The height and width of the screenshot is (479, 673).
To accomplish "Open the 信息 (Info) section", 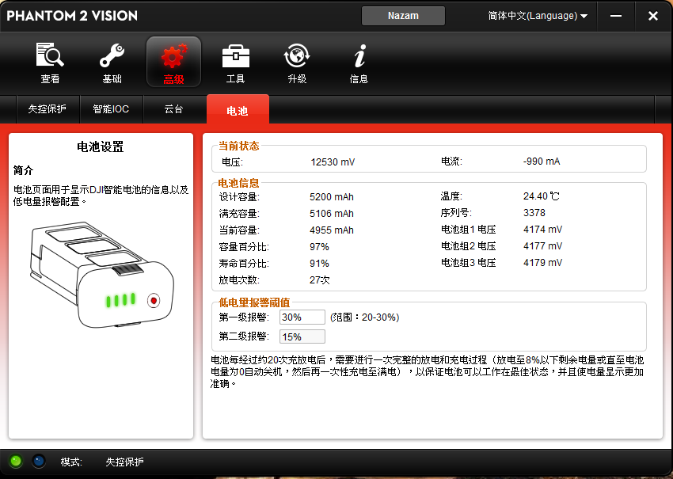I will (x=359, y=63).
